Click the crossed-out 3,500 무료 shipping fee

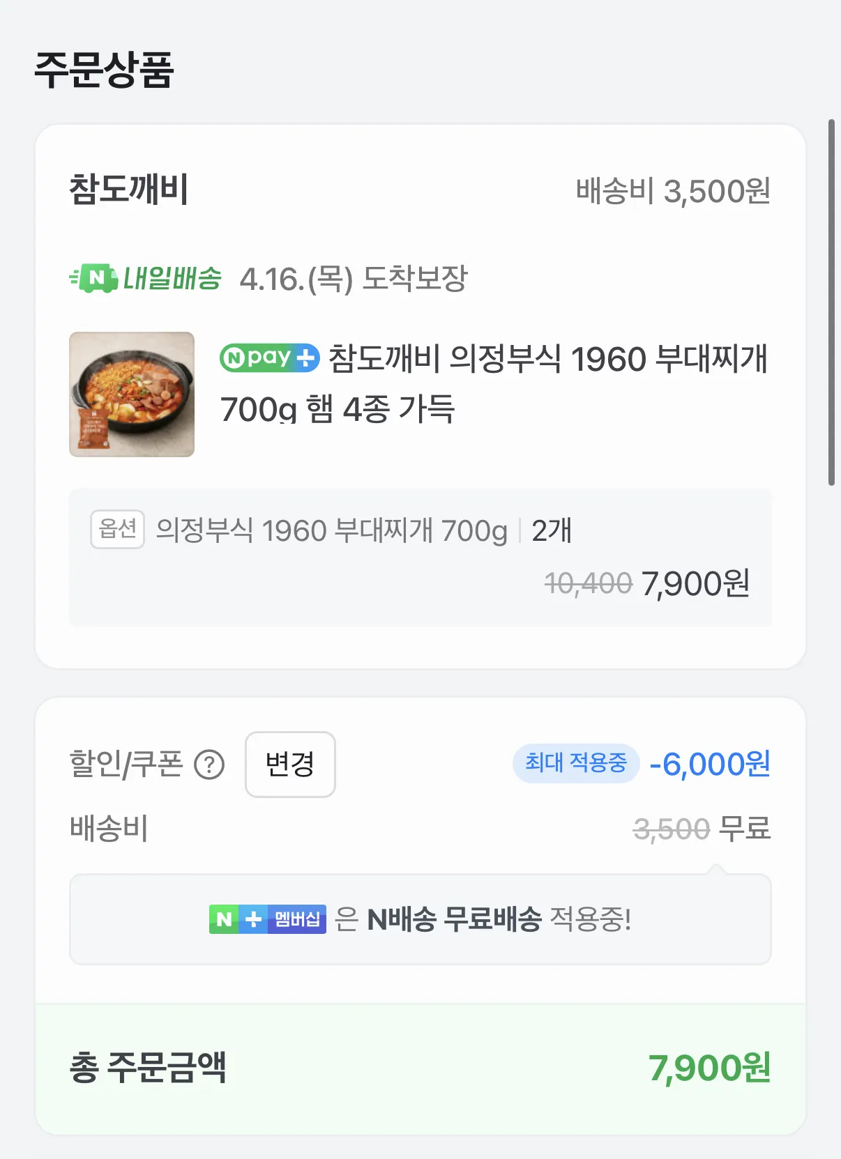[702, 829]
